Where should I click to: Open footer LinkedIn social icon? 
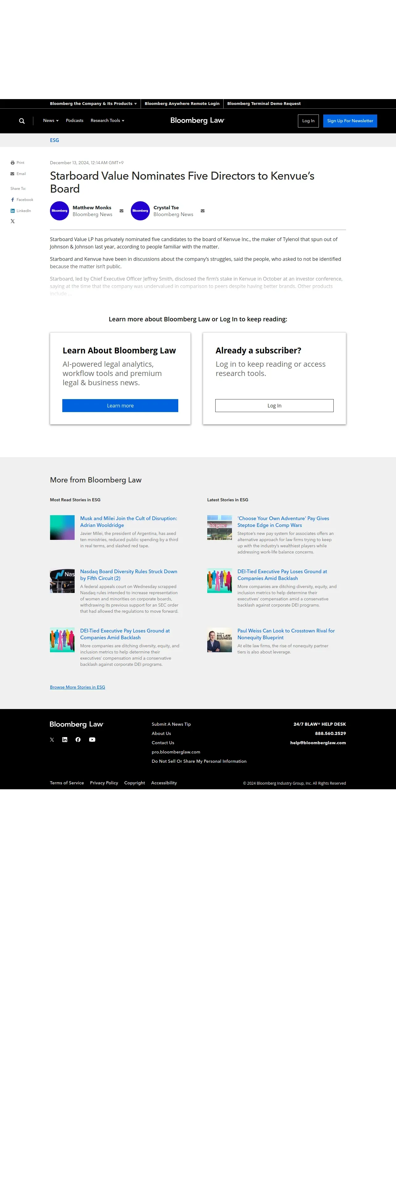point(64,740)
